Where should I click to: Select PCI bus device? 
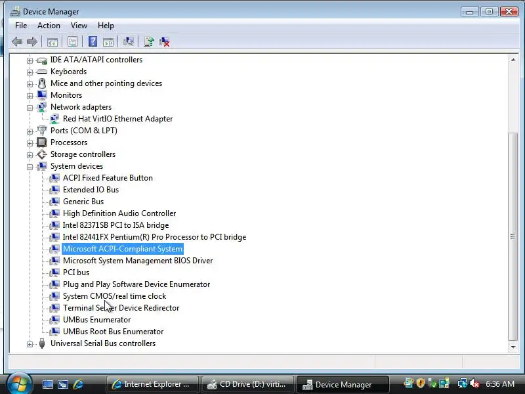(x=76, y=273)
